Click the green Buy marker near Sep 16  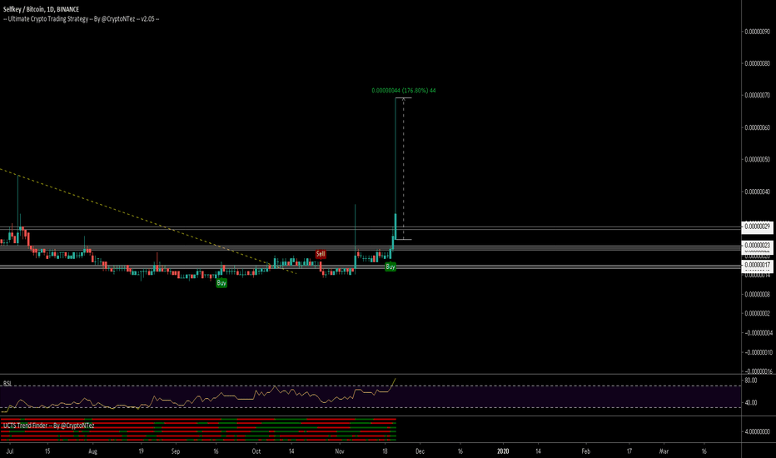point(221,283)
